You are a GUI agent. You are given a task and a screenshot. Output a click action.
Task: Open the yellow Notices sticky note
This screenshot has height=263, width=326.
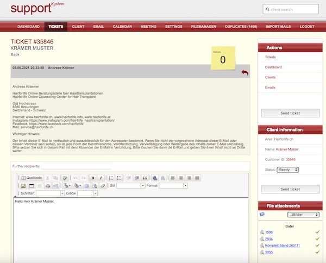click(223, 58)
